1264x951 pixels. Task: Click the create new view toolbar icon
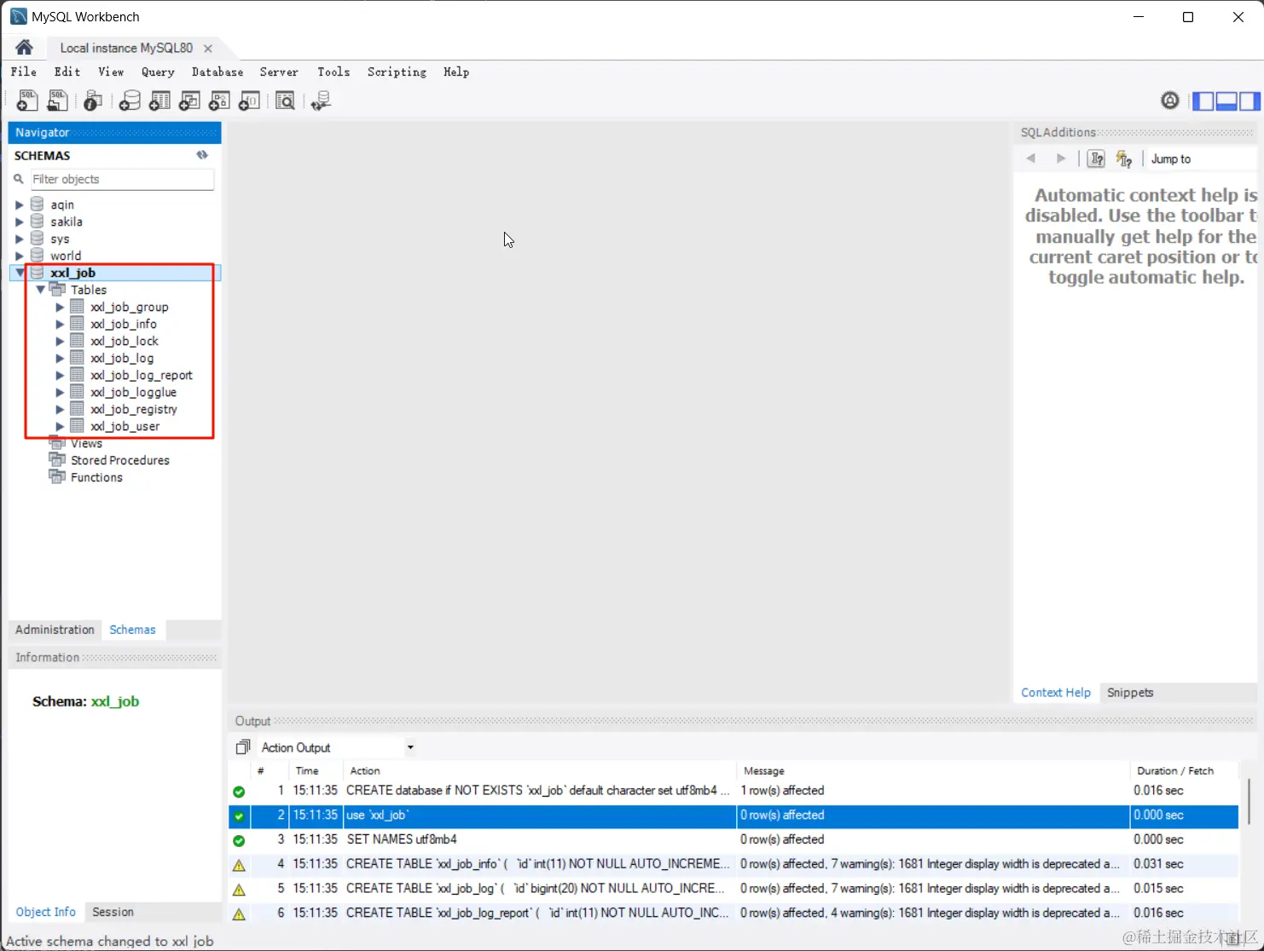189,101
